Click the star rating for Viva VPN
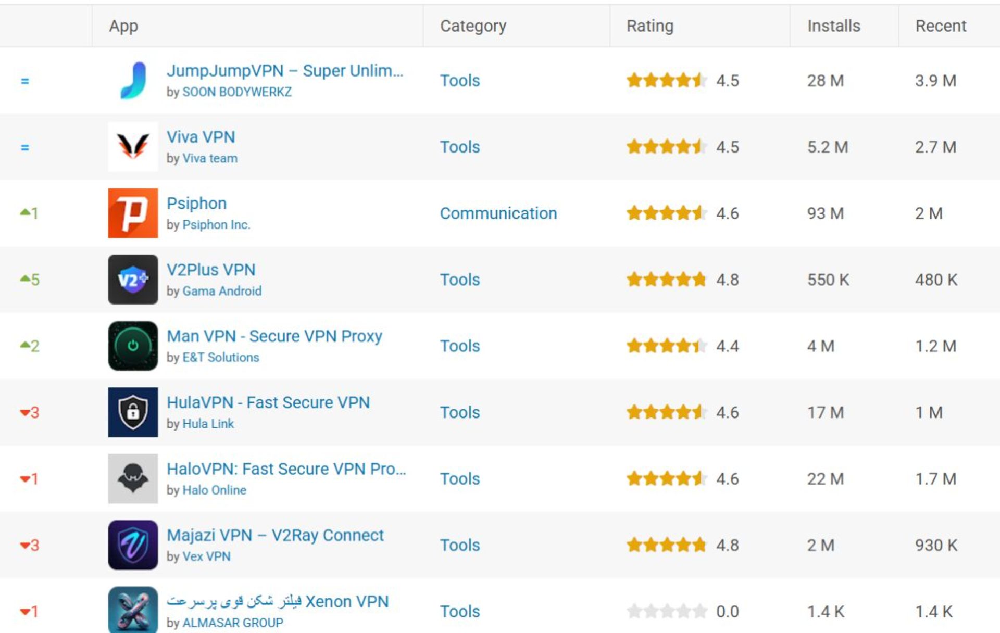 click(x=667, y=147)
